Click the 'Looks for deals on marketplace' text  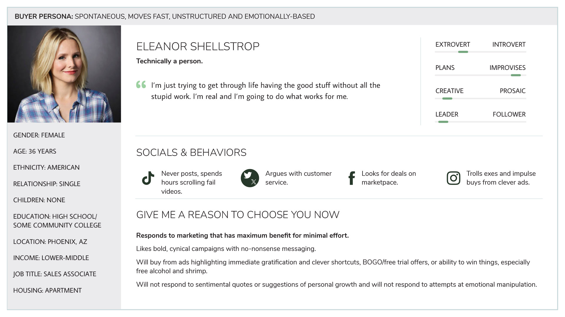[388, 178]
